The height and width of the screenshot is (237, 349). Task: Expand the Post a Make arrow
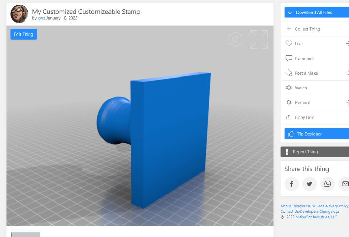coord(347,73)
